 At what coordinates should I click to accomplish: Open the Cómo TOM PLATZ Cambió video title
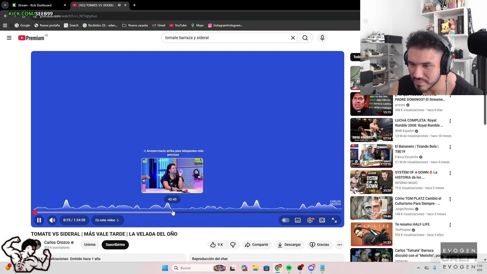pos(418,201)
